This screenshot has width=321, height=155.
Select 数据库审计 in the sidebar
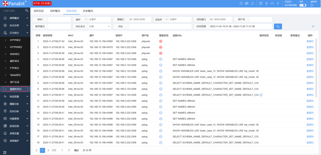pos(15,89)
